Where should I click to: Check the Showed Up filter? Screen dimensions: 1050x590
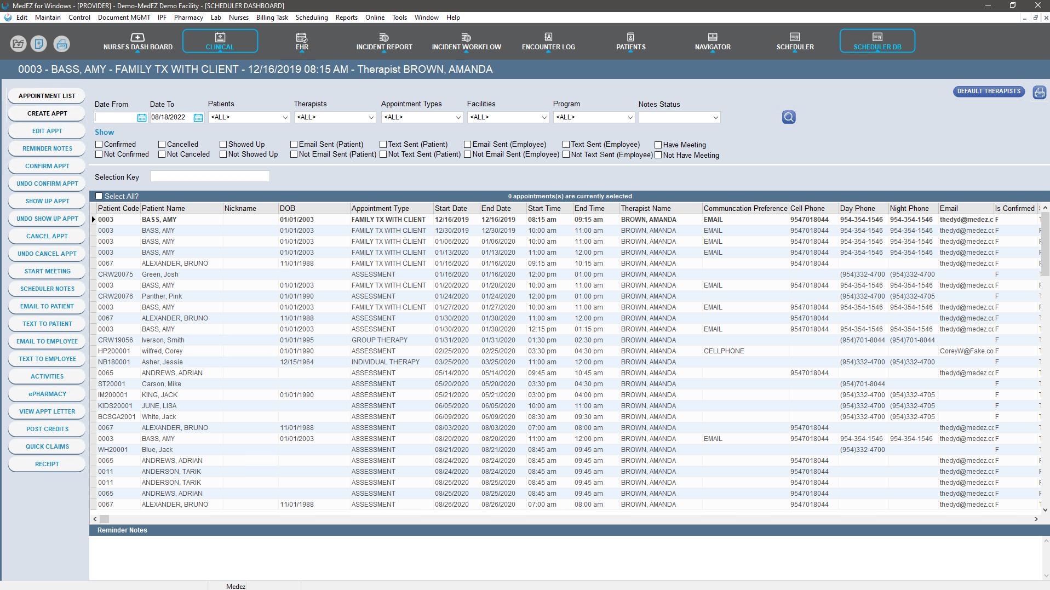click(223, 145)
